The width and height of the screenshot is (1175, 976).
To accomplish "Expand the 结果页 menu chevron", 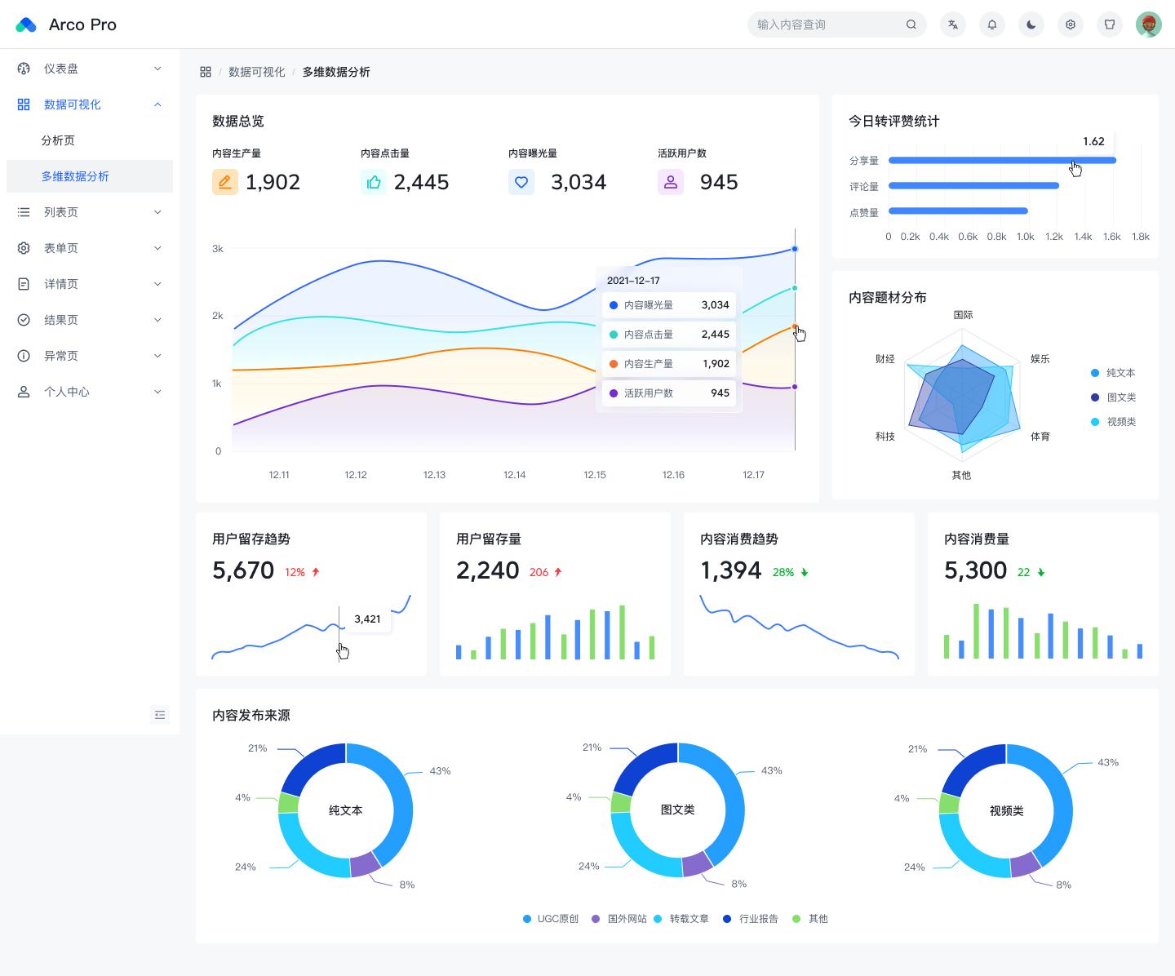I will coord(157,320).
